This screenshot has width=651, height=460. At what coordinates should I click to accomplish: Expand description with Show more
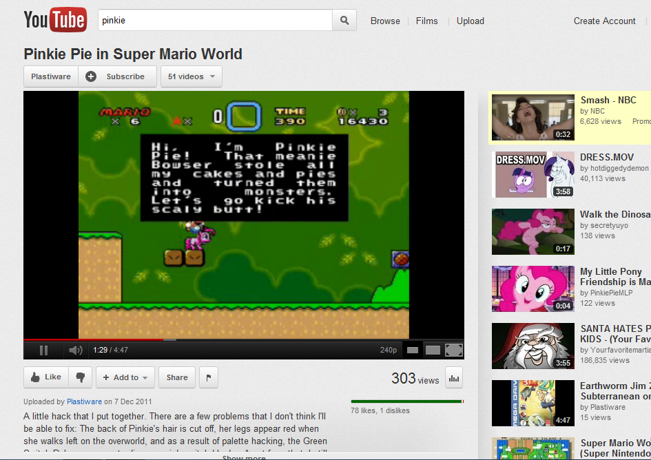244,457
